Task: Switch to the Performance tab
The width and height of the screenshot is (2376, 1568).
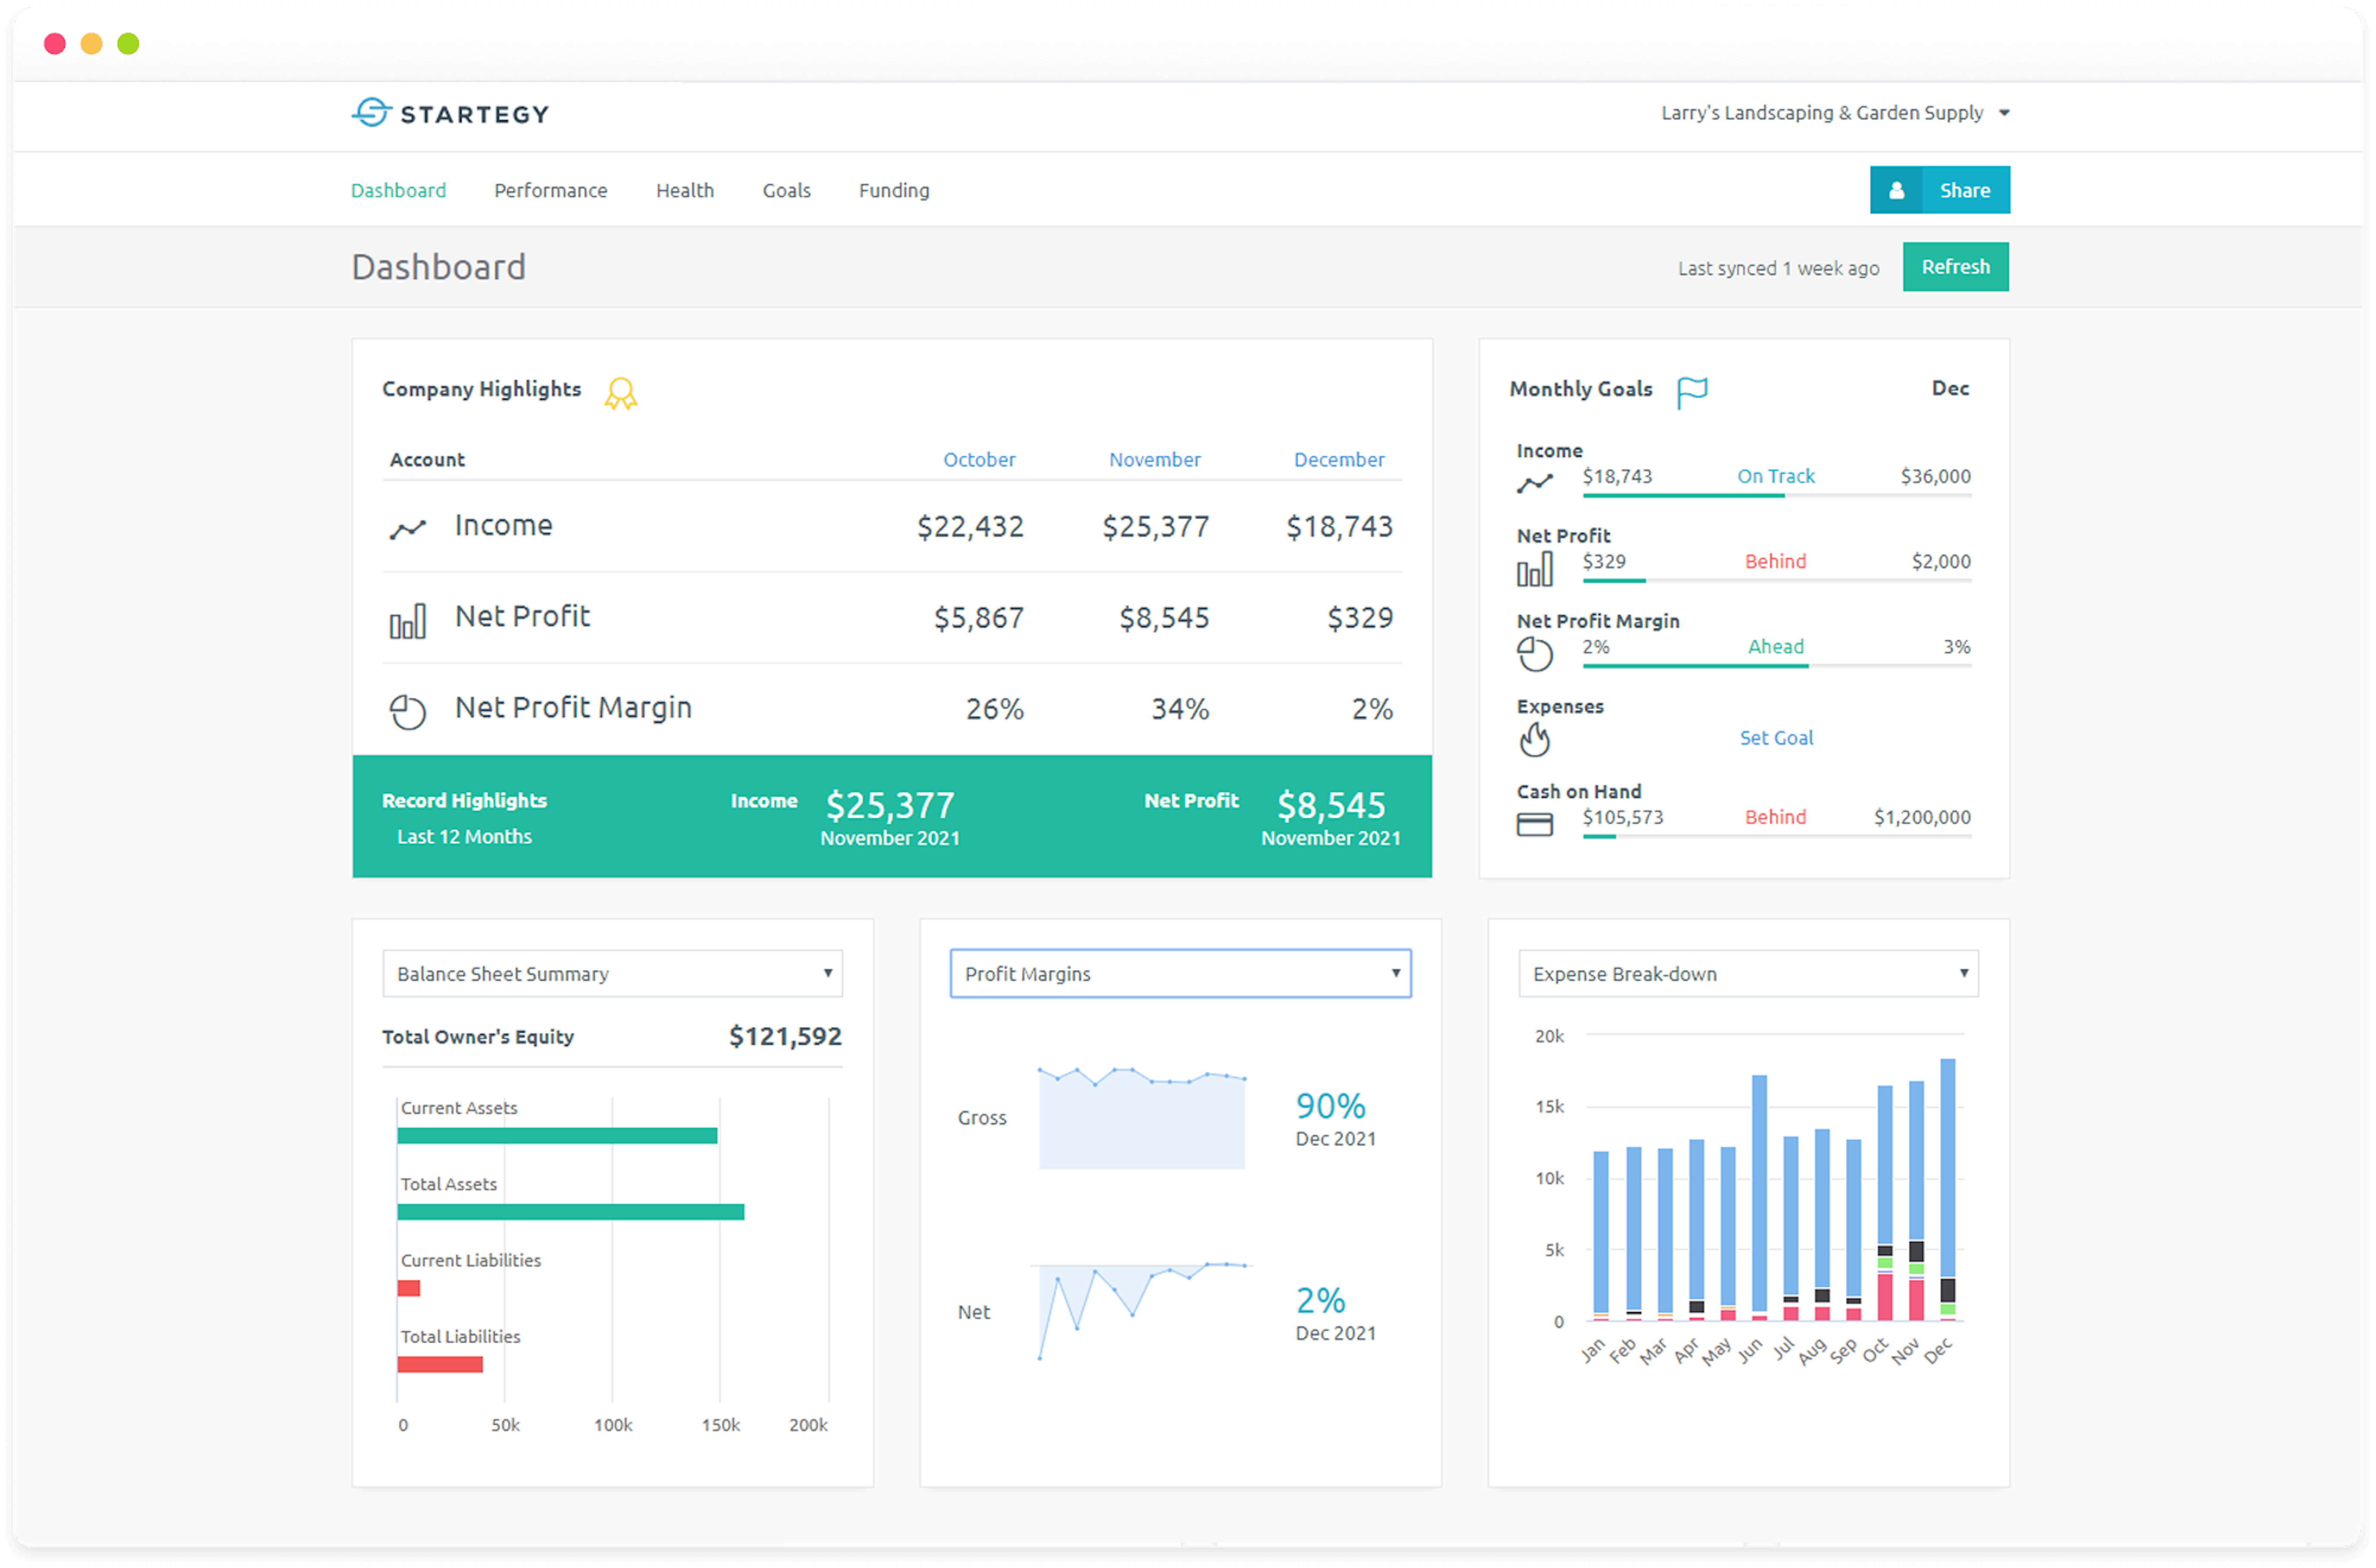Action: tap(551, 190)
